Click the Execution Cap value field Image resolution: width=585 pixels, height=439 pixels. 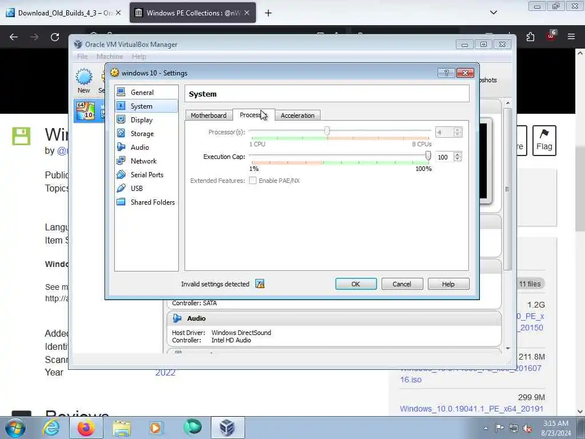444,157
